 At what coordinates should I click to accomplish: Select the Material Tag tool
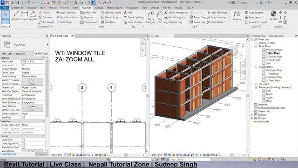(173, 22)
